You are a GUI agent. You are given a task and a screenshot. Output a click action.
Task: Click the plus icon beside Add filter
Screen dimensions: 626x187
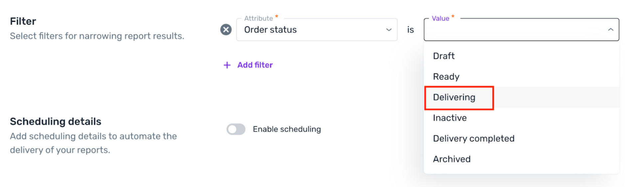click(227, 65)
